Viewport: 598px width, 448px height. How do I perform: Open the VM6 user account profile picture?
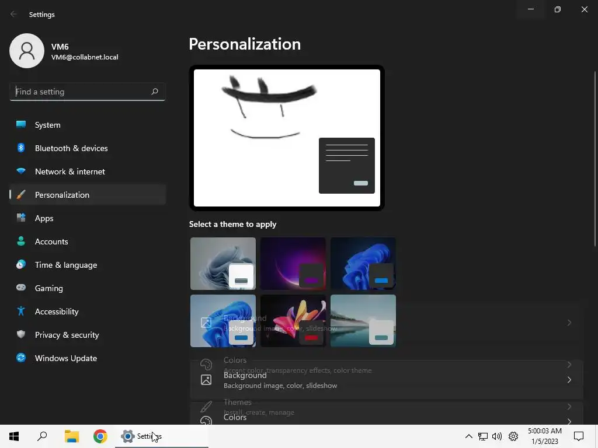[27, 51]
